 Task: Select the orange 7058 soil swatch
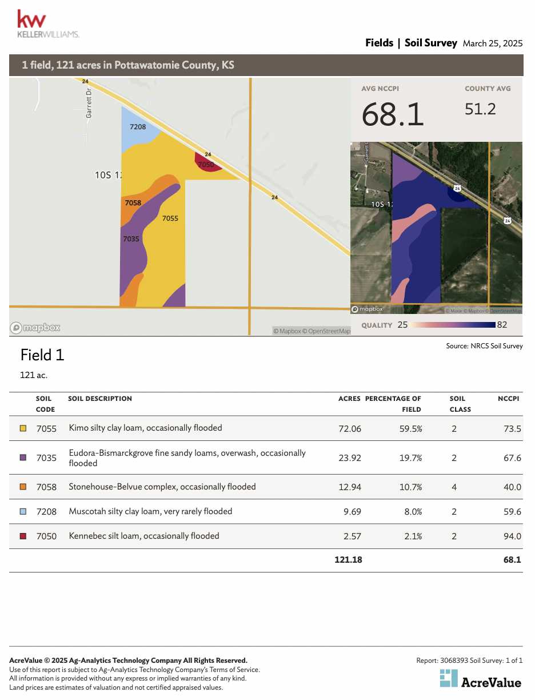tap(23, 487)
